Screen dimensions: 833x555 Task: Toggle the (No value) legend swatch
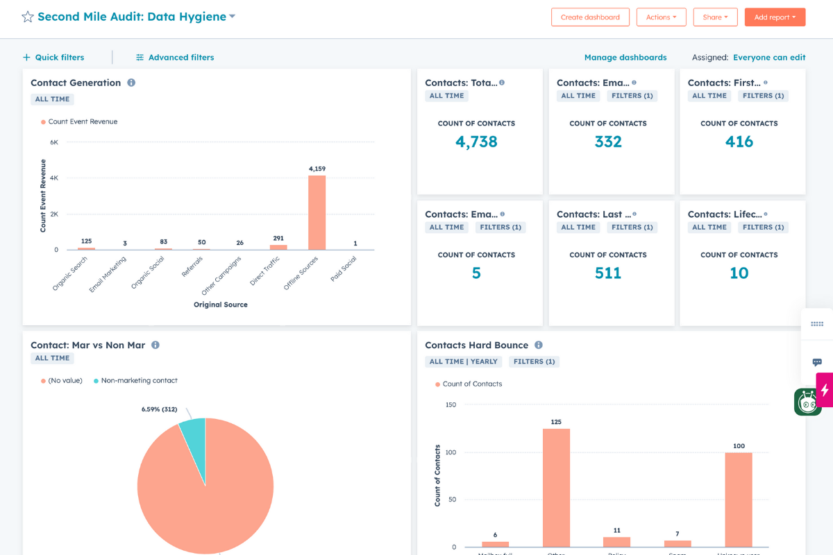click(x=43, y=381)
